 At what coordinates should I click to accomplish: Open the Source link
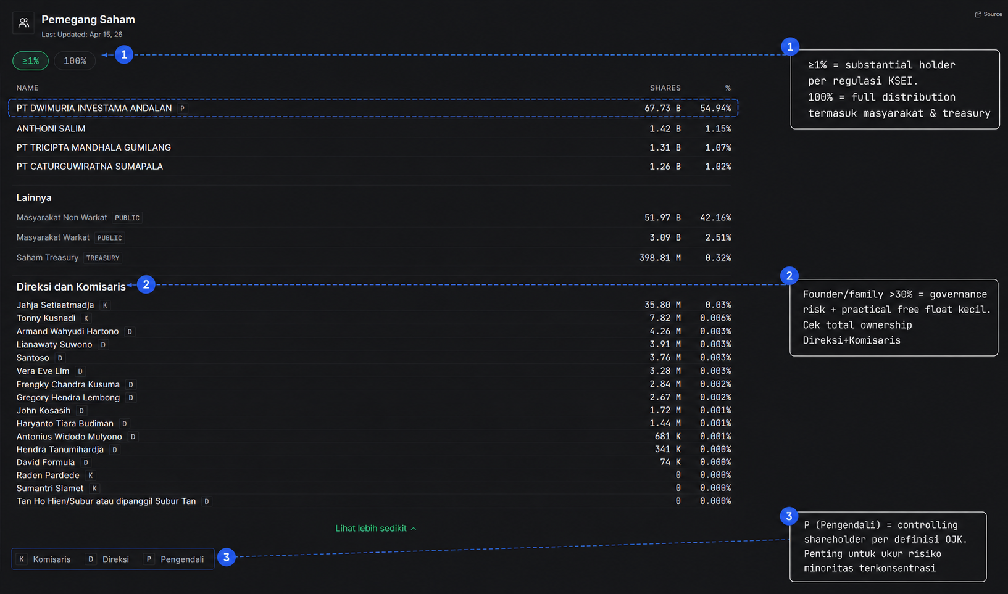point(988,14)
